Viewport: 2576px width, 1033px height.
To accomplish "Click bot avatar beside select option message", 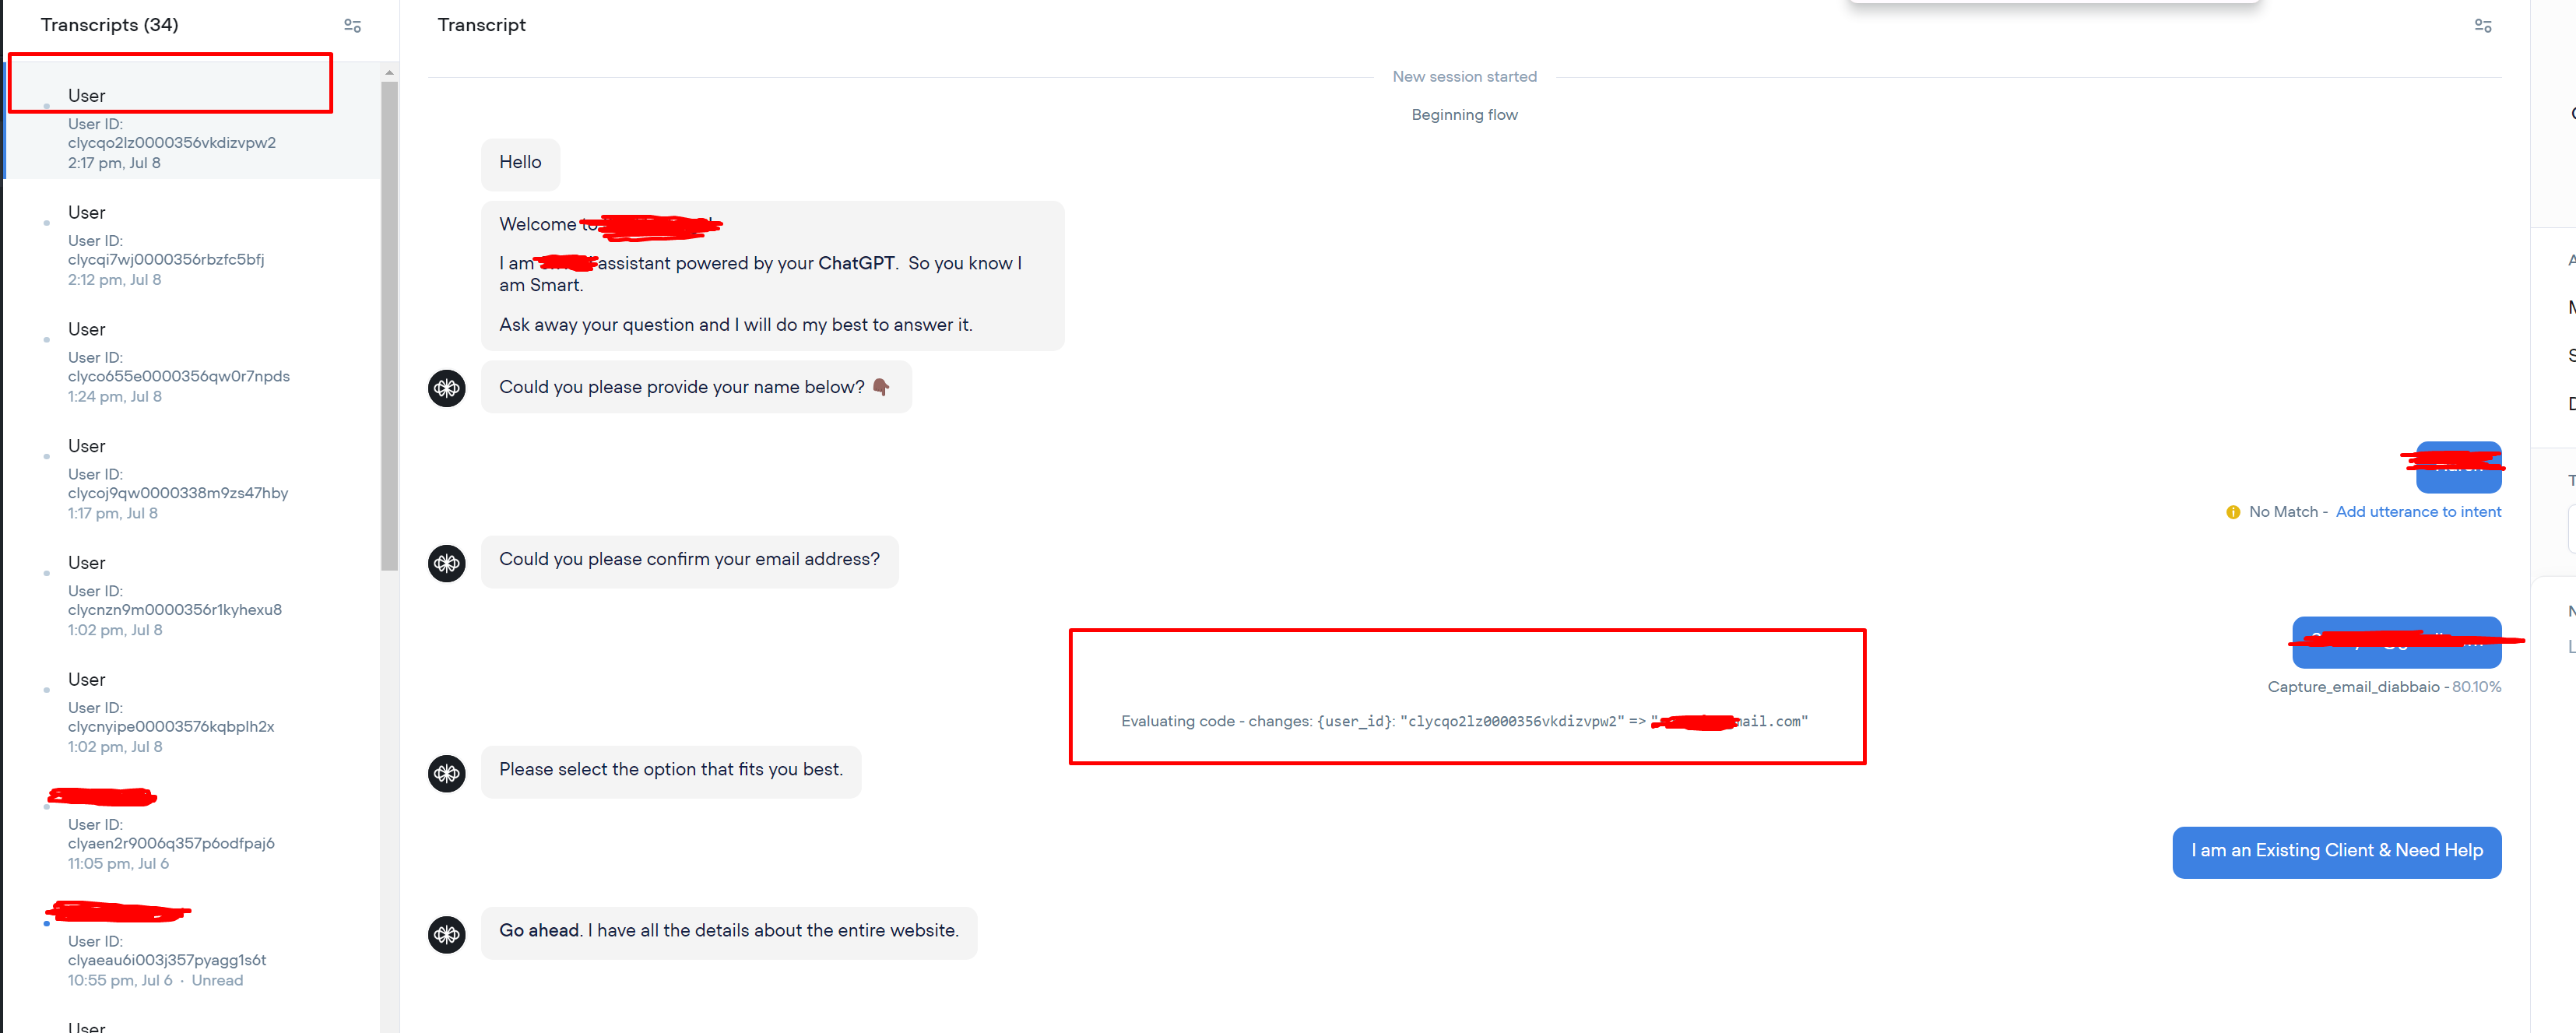I will [447, 773].
